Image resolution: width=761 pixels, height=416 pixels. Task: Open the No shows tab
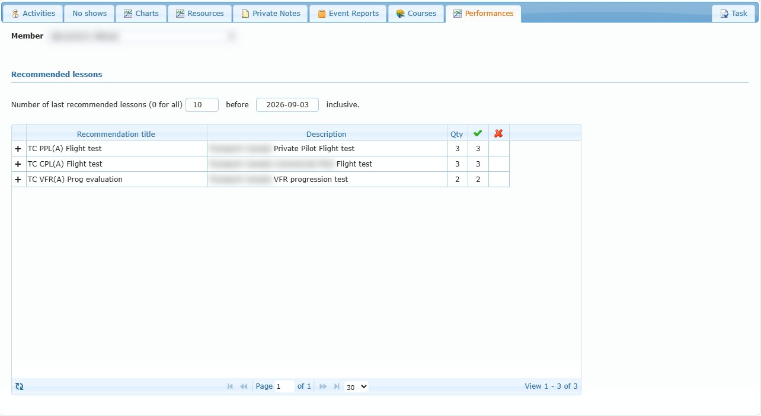[x=89, y=14]
